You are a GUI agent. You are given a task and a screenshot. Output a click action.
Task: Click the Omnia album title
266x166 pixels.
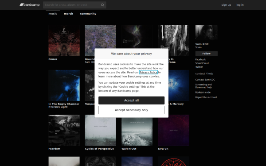click(53, 59)
